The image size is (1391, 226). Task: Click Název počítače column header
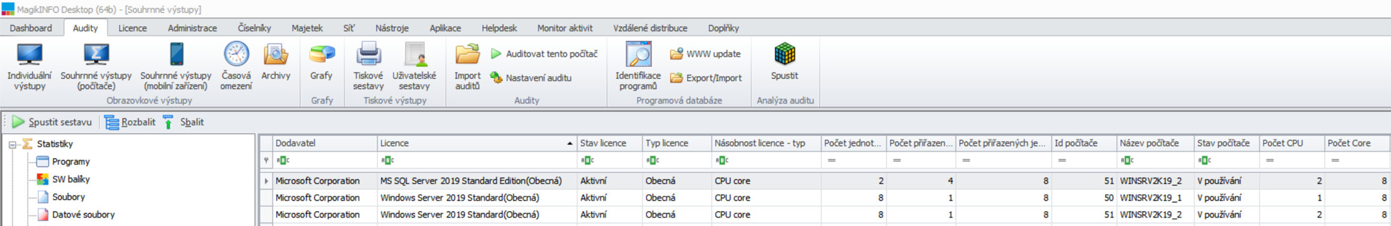coord(1155,143)
